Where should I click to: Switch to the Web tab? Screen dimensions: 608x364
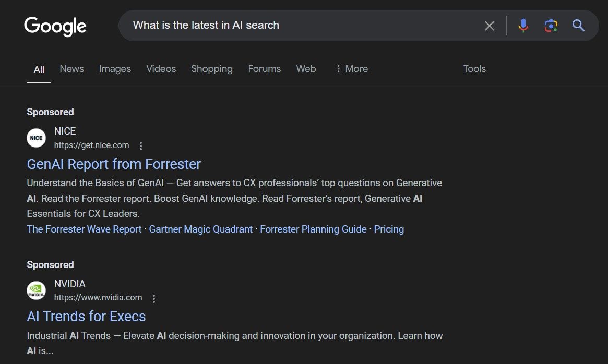[306, 69]
